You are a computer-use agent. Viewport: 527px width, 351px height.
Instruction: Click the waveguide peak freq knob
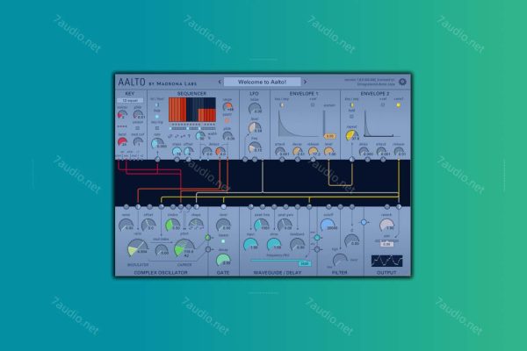click(261, 225)
